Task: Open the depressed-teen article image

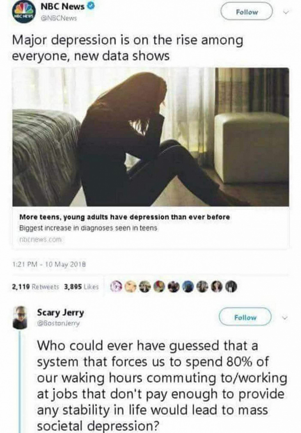Action: point(151,137)
